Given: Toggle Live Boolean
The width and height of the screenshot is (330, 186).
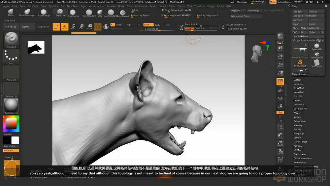Looking at the screenshot, I should pyautogui.click(x=43, y=27).
